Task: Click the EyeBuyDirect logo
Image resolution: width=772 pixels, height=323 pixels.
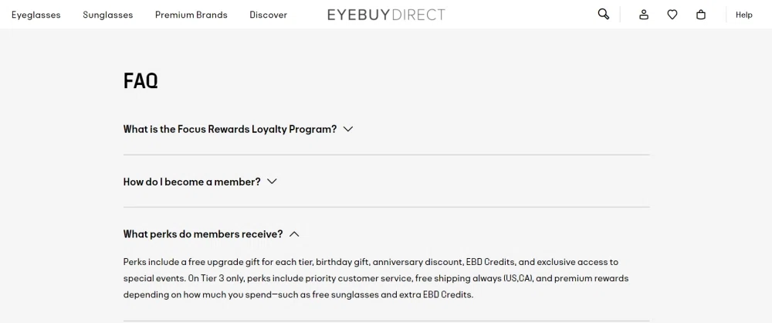Action: pos(386,15)
